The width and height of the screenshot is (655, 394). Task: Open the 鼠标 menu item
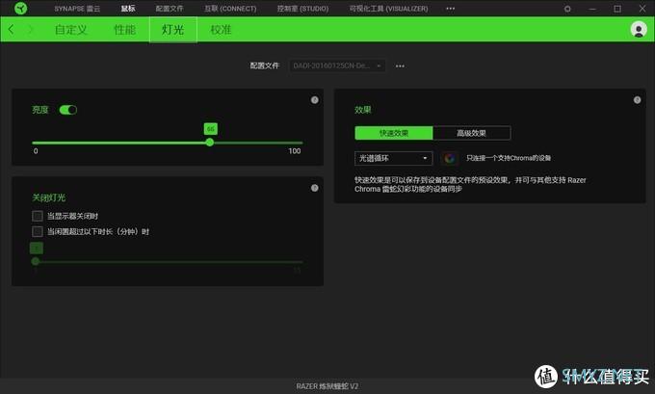coord(128,9)
